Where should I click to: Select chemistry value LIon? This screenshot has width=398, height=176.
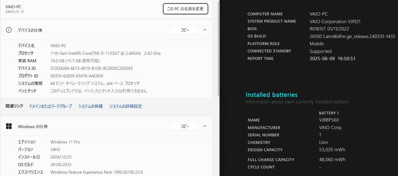point(323,142)
